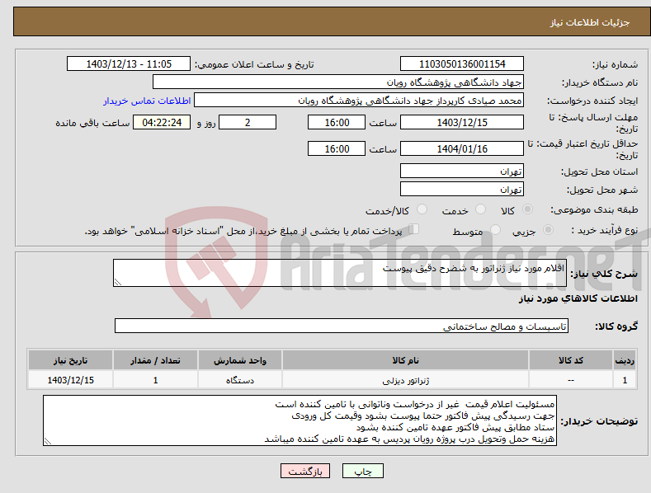Screen dimensions: 651x493
Task: Click the resize handle of description textarea
Action: pyautogui.click(x=118, y=282)
